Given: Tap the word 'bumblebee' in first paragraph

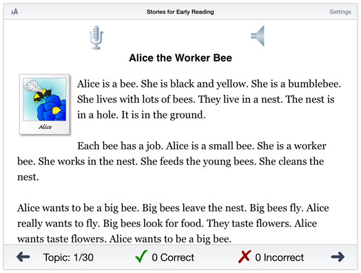Looking at the screenshot, I should 314,84.
